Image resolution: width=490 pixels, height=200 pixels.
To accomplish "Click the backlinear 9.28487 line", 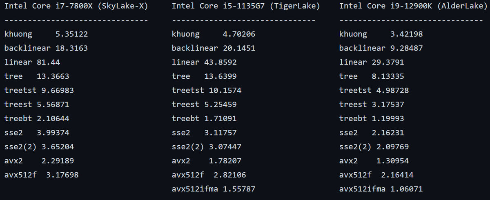I will (381, 48).
